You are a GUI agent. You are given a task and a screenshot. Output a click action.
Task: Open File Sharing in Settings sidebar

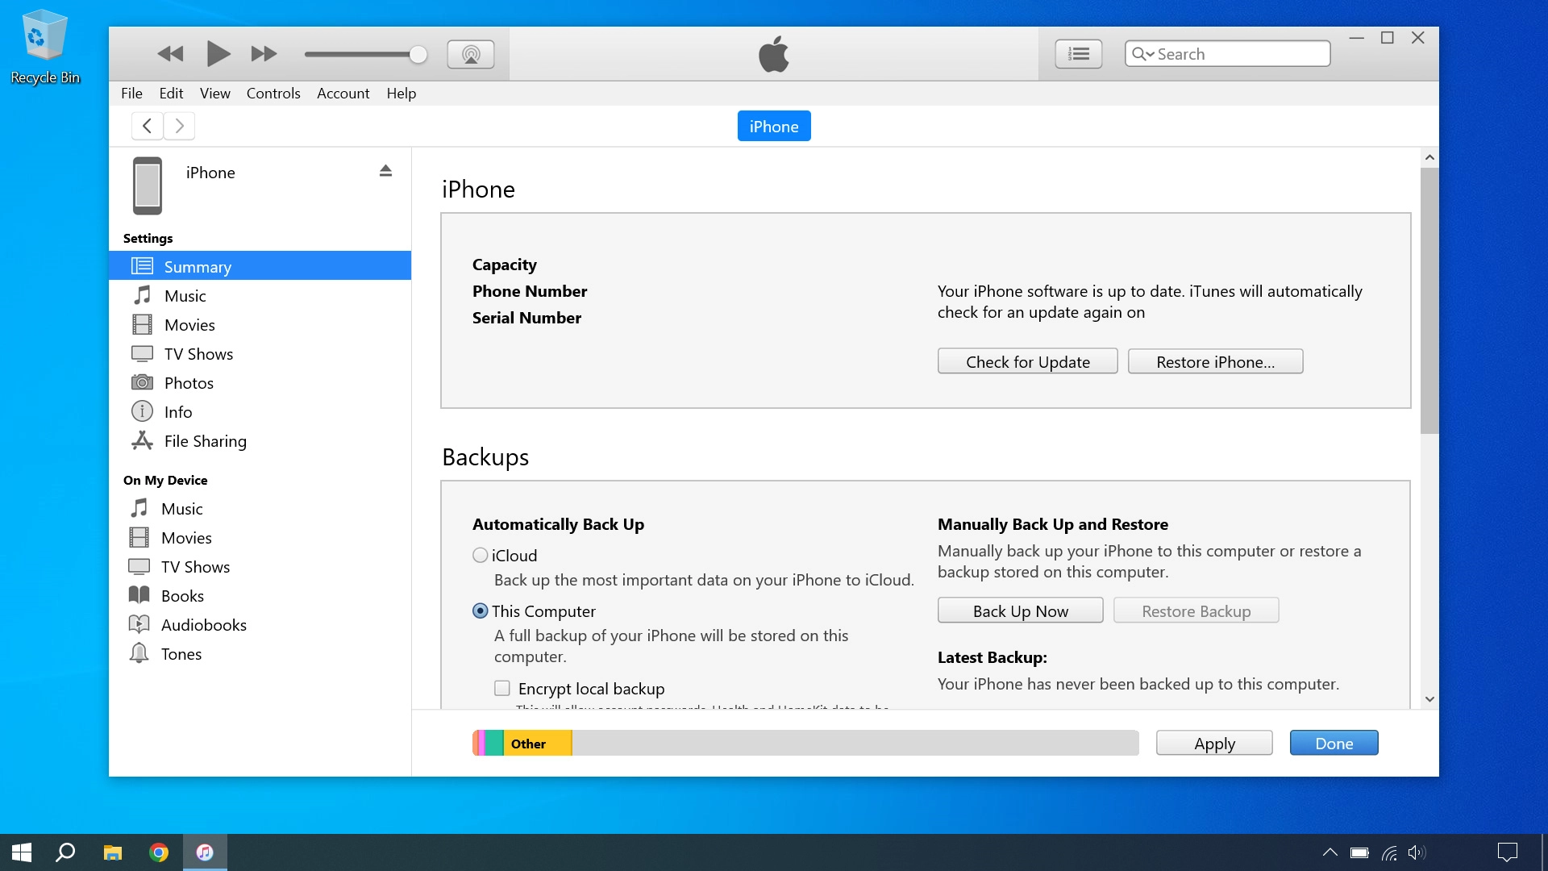205,441
